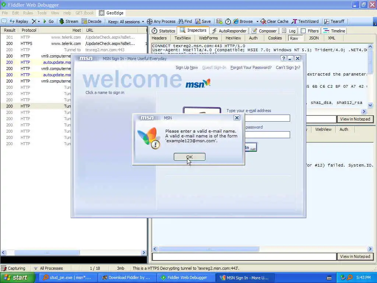Select the HTTPS www.telerik.com session row
Viewport: 377px width, 283px height.
(74, 43)
